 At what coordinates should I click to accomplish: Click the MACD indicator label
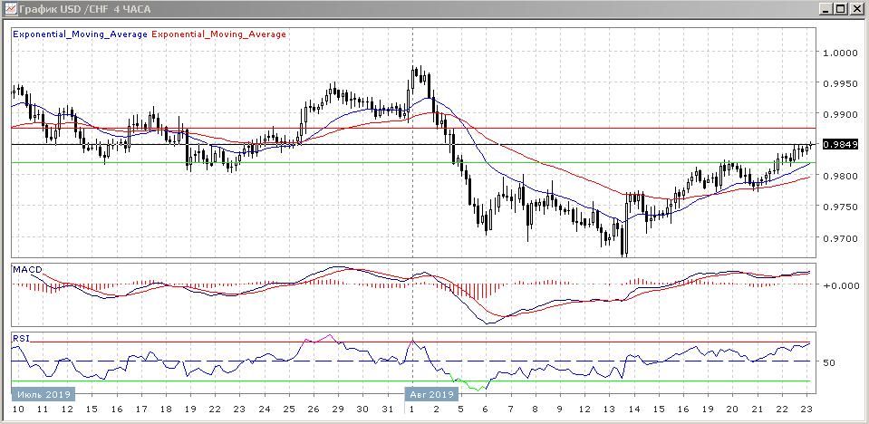[27, 269]
